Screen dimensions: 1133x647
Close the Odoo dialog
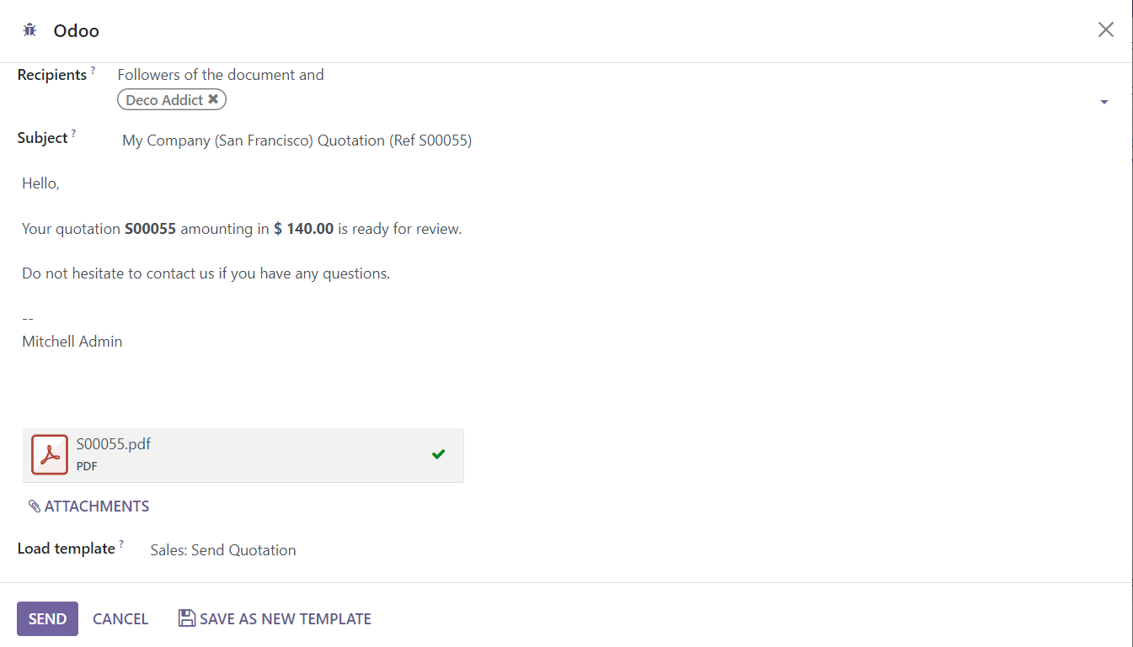[x=1105, y=30]
